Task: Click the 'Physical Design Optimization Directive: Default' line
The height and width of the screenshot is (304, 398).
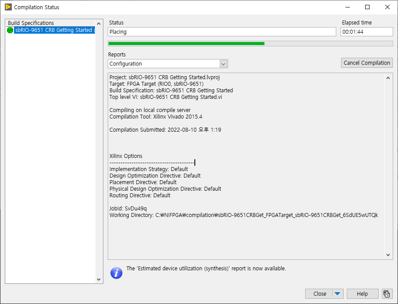Action: coord(165,189)
